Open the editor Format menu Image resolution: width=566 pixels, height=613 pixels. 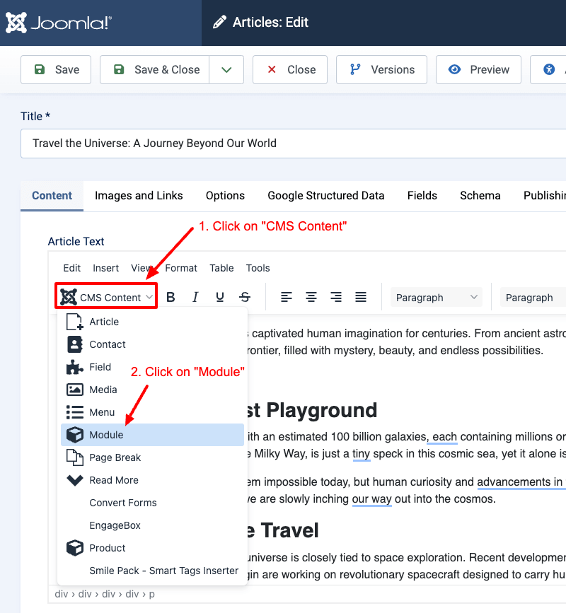(x=181, y=268)
